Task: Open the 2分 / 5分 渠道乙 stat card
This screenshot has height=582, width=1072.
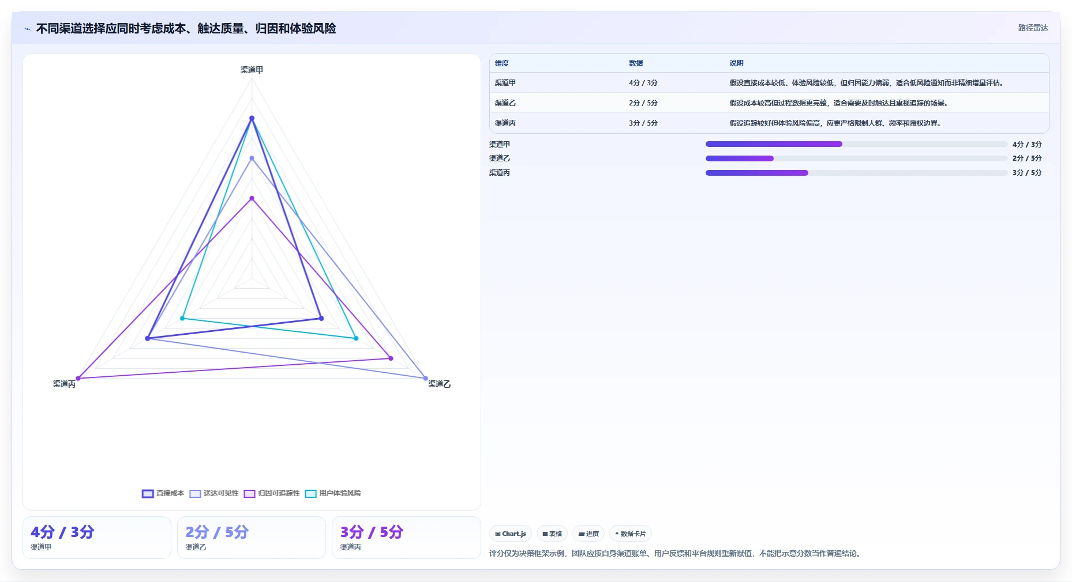Action: click(x=252, y=538)
